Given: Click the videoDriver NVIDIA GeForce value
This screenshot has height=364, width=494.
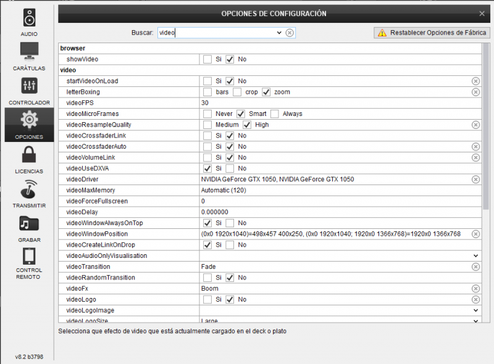Looking at the screenshot, I should (x=277, y=180).
